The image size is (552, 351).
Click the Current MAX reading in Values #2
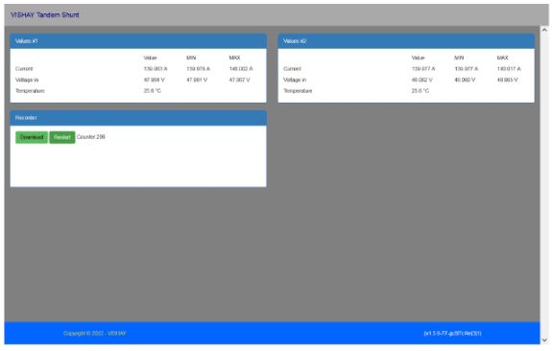pos(509,69)
